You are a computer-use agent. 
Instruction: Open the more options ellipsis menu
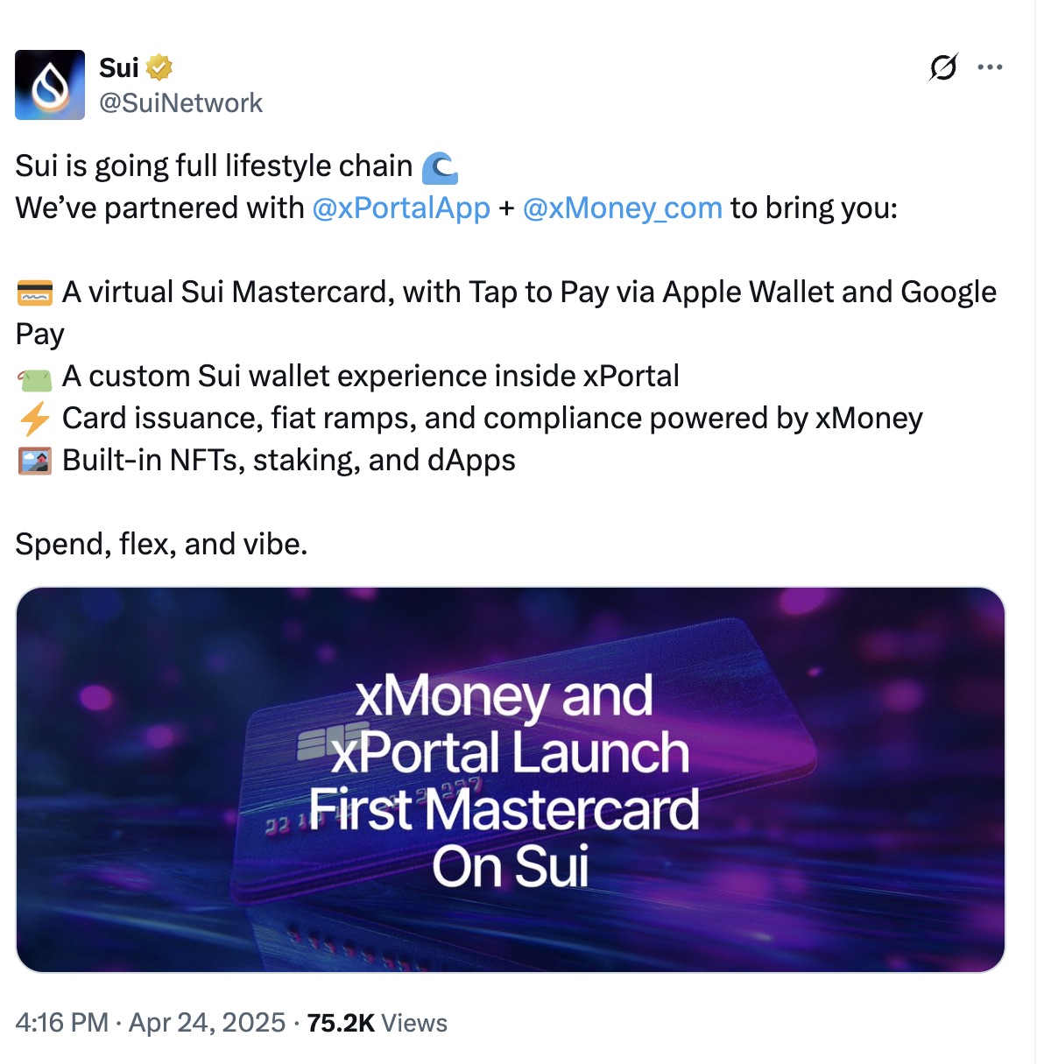[x=991, y=66]
